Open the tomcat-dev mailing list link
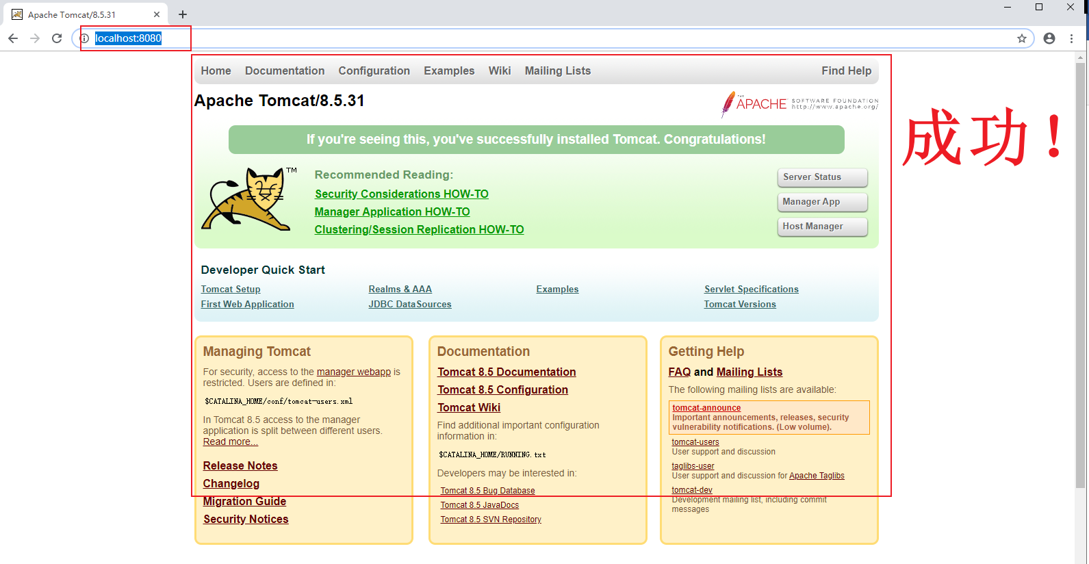Viewport: 1089px width, 564px height. click(x=692, y=490)
